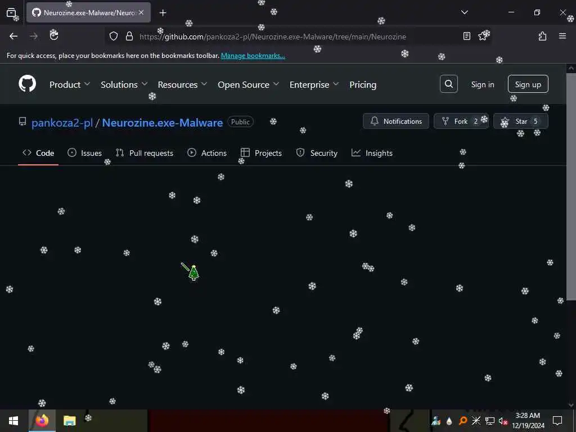Click the Public repository badge
Image resolution: width=576 pixels, height=432 pixels.
point(240,122)
